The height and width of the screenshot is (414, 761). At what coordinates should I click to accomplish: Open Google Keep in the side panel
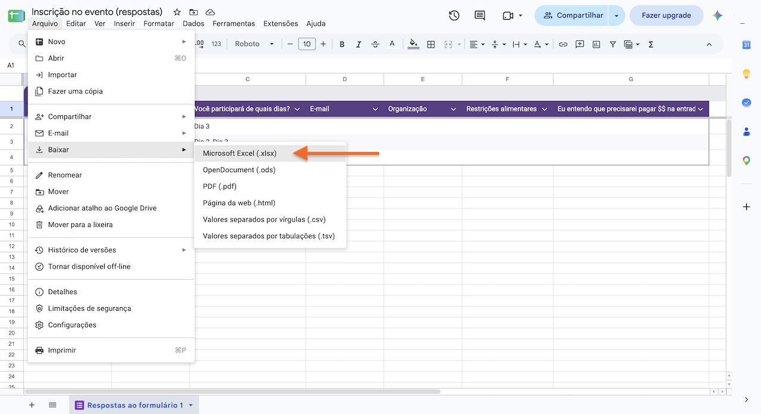coord(747,74)
